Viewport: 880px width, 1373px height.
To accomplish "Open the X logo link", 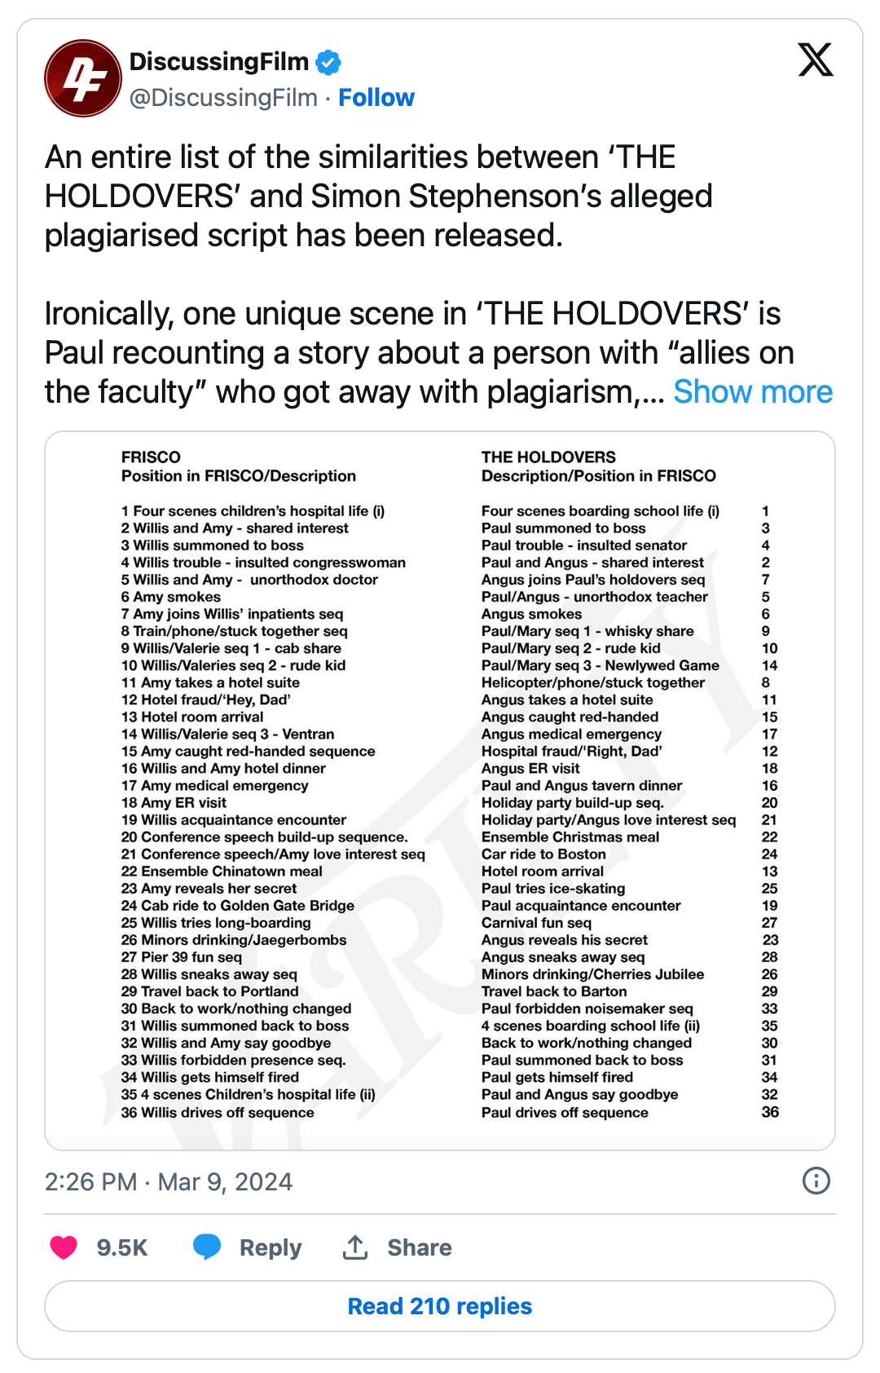I will [815, 60].
